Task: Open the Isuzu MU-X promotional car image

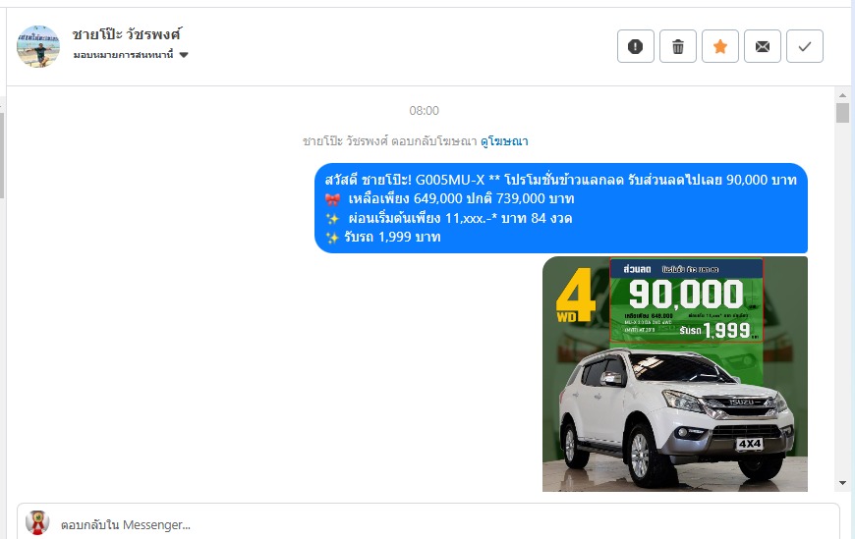Action: [674, 374]
